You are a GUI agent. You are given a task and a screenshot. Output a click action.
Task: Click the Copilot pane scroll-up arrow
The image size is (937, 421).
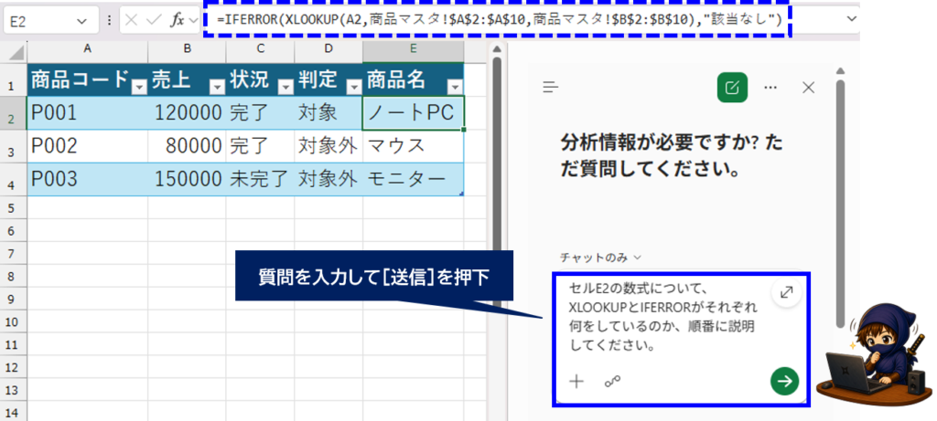coord(840,71)
